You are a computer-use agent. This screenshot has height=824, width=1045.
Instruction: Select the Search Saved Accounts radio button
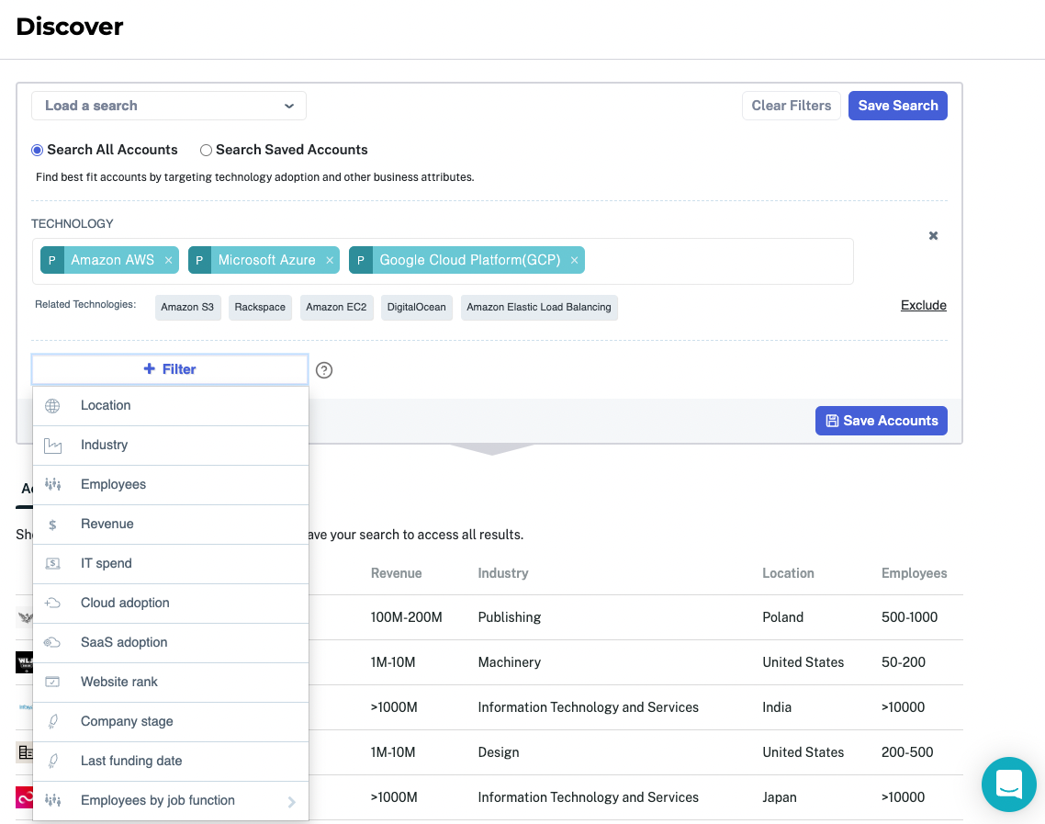[x=206, y=150]
